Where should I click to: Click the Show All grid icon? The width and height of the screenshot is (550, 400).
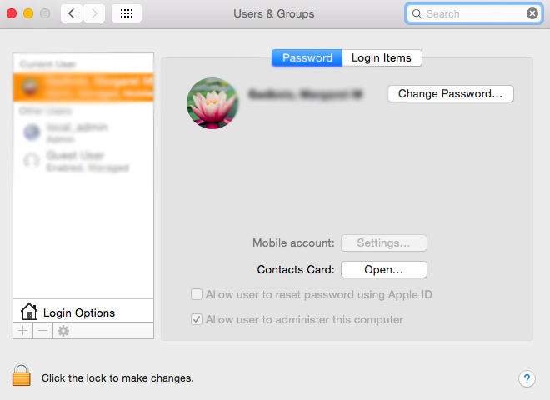pos(126,13)
